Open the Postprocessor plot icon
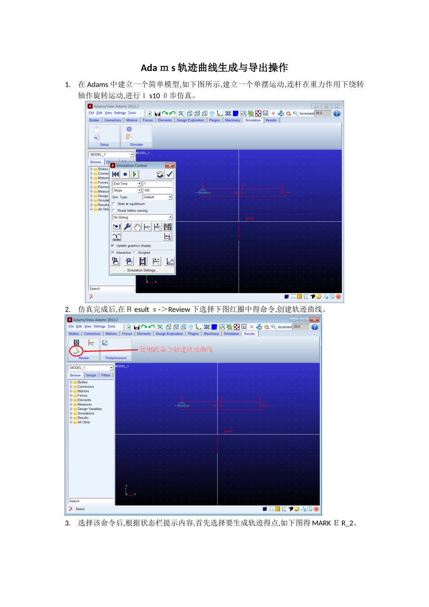The width and height of the screenshot is (429, 607). click(105, 343)
